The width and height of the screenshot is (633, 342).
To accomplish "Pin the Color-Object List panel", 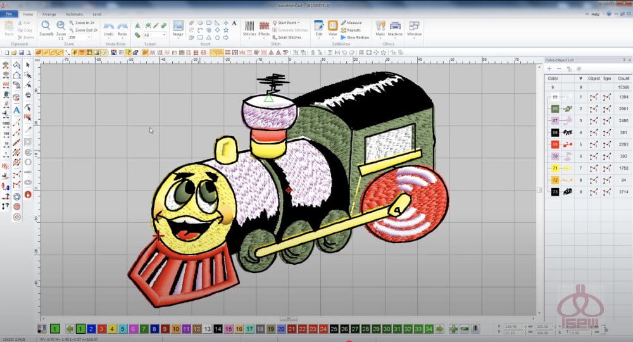I will pyautogui.click(x=624, y=60).
